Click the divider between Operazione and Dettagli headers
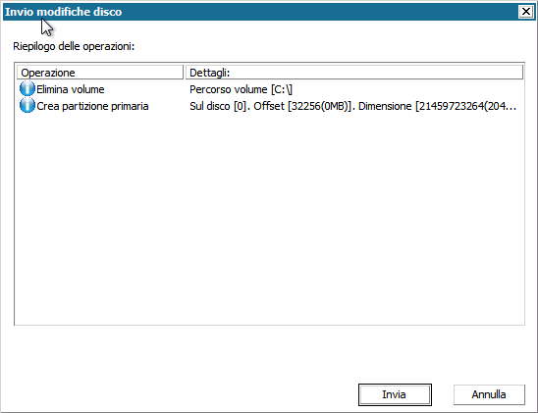This screenshot has height=413, width=538. click(x=185, y=73)
